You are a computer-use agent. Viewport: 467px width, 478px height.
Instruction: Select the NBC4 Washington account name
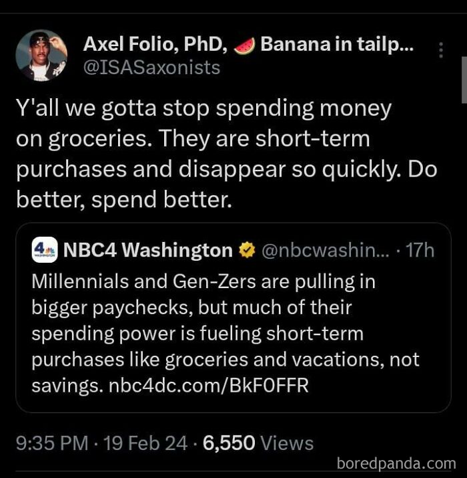147,250
